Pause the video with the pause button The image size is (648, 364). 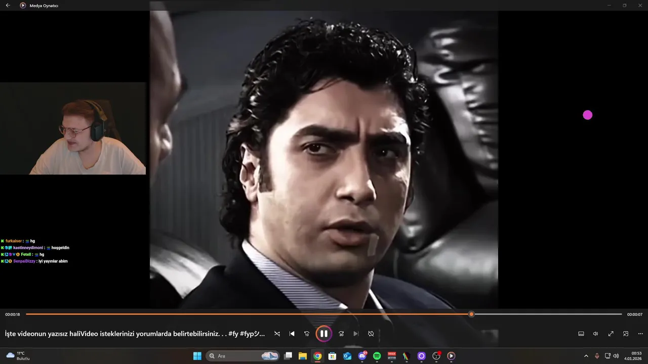click(x=323, y=334)
